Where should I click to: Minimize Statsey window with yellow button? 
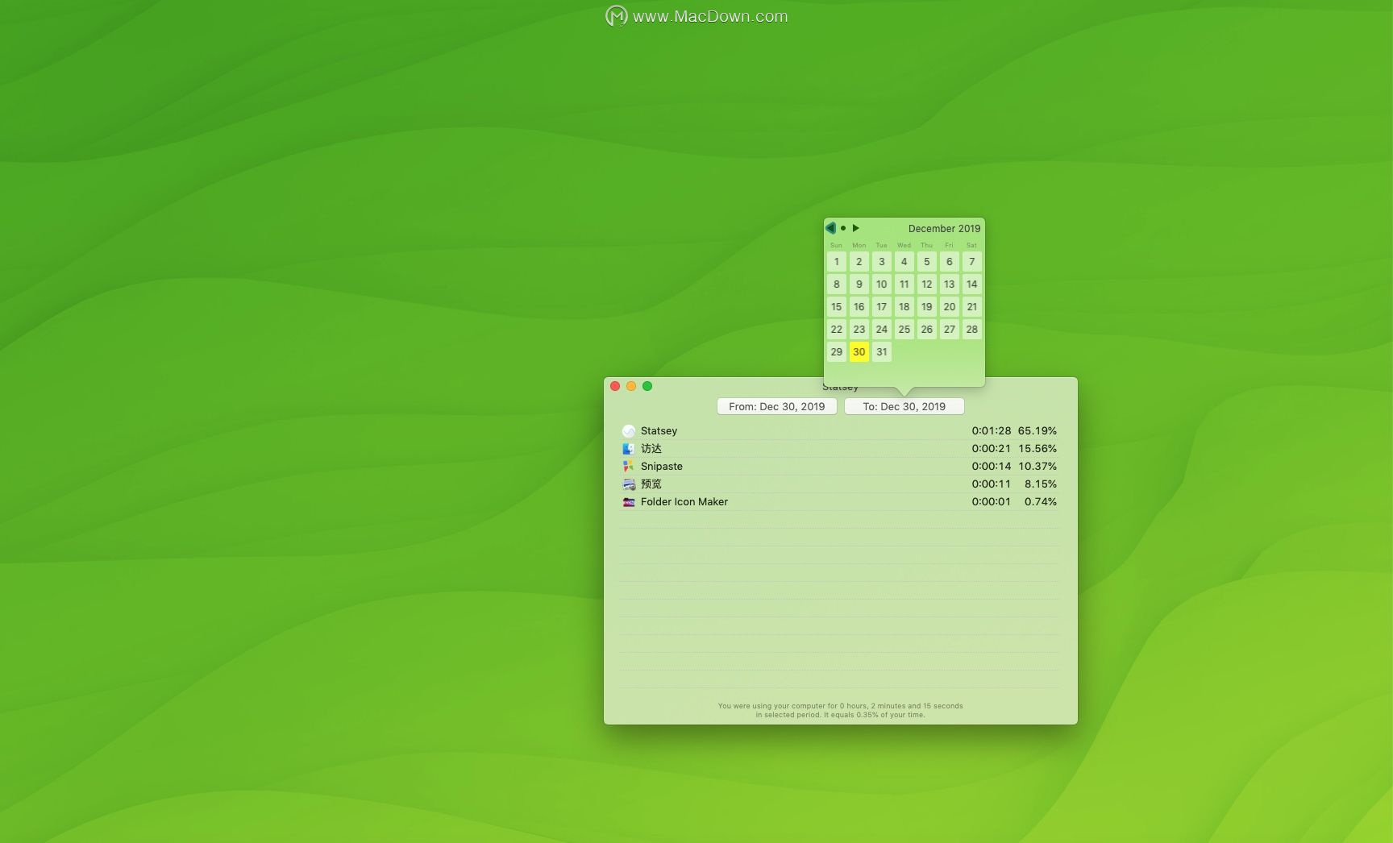pyautogui.click(x=631, y=386)
